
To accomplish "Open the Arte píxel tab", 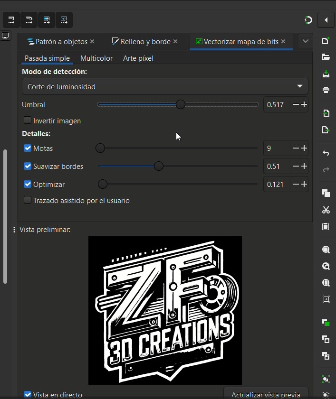I will tap(138, 58).
